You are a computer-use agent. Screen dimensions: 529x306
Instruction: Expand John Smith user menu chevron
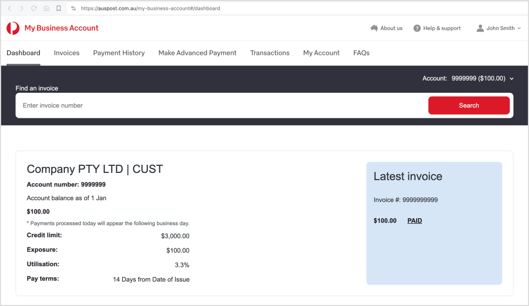[x=519, y=28]
